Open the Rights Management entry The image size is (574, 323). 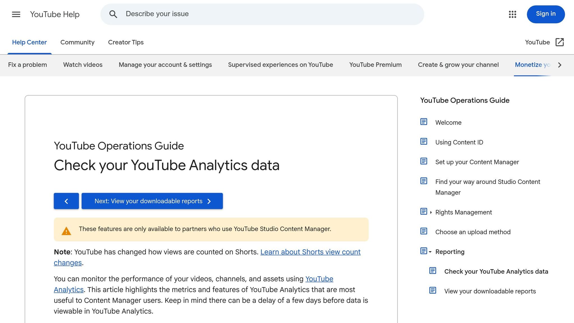463,212
